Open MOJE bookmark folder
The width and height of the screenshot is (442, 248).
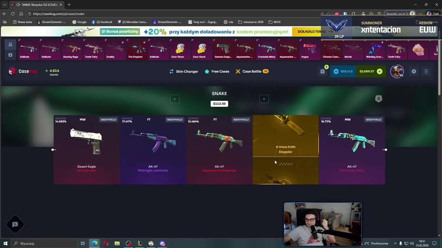(275, 22)
